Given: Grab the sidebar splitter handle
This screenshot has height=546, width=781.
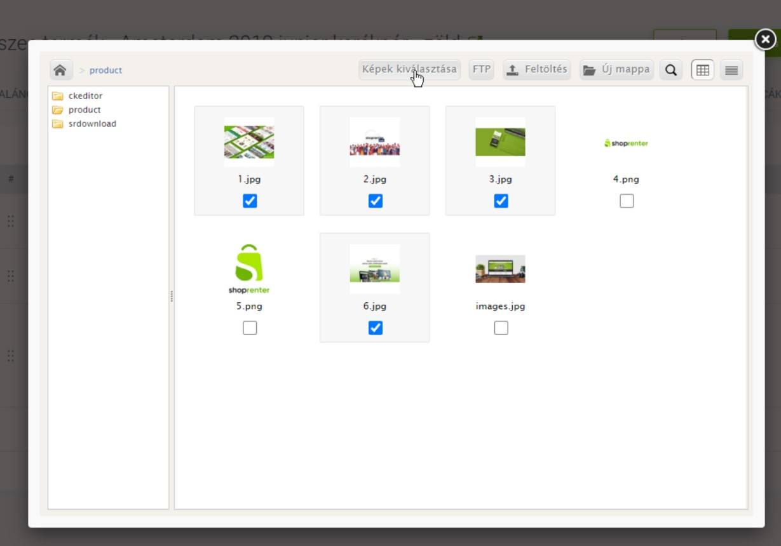Looking at the screenshot, I should (172, 296).
